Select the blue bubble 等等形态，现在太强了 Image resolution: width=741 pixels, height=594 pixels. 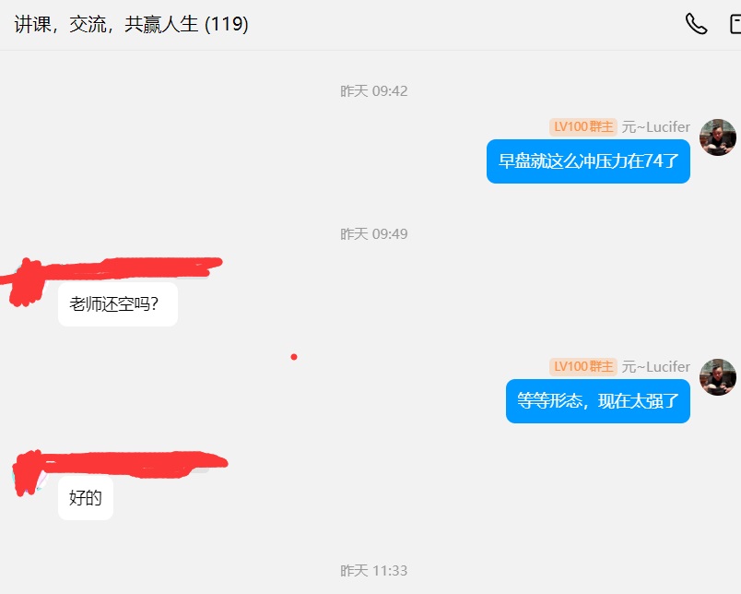point(598,401)
